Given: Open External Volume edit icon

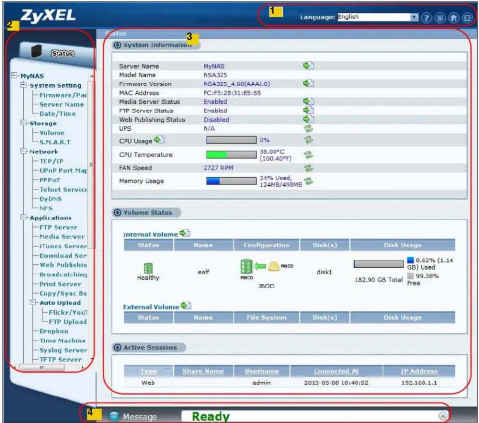Looking at the screenshot, I should 186,305.
